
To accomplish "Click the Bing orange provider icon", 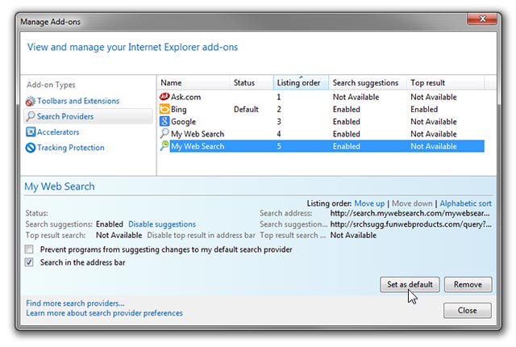I will [x=164, y=109].
